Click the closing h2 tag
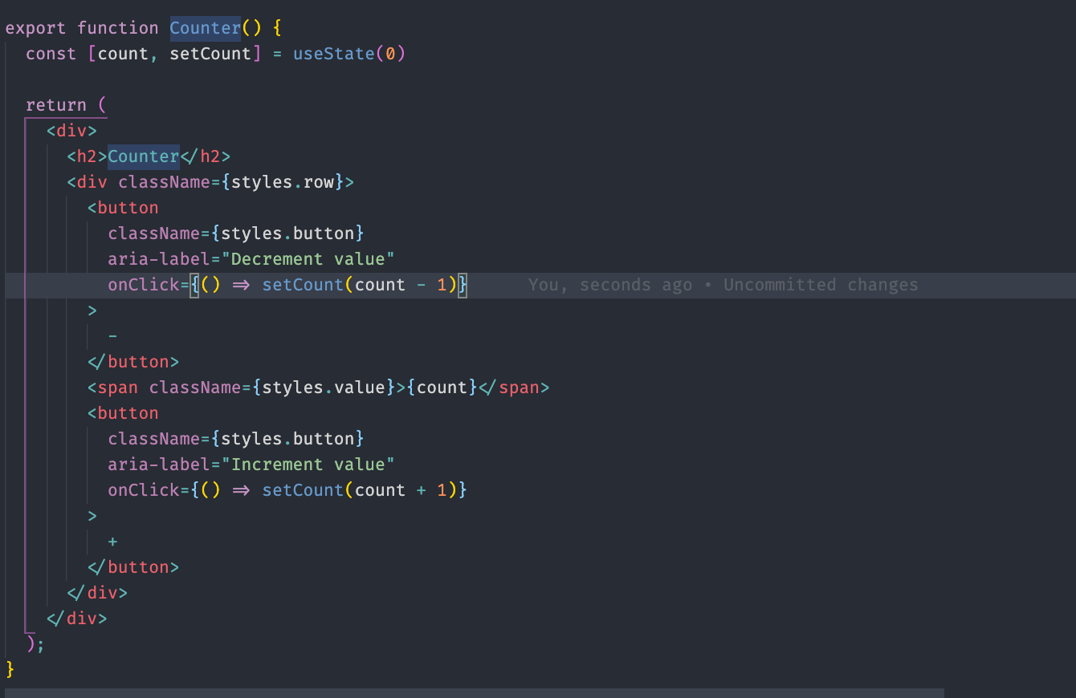Image resolution: width=1076 pixels, height=698 pixels. (206, 156)
